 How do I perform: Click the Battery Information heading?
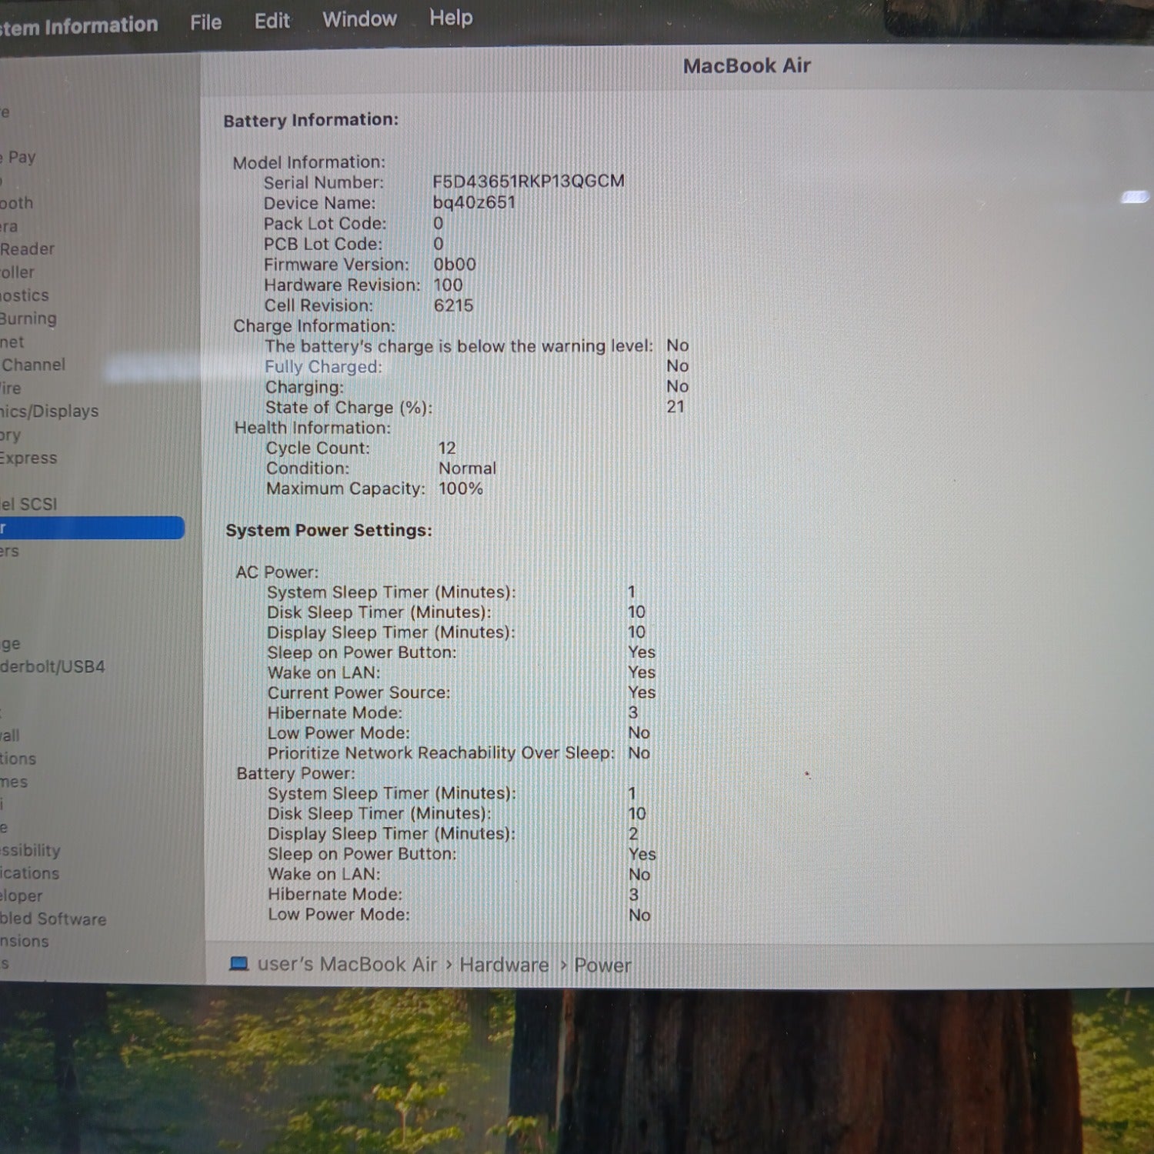(x=311, y=120)
